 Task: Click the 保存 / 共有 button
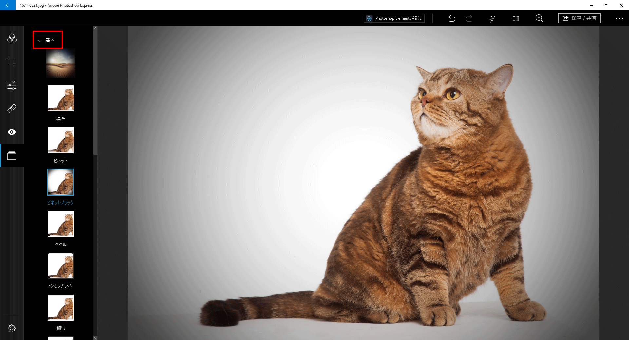[x=579, y=18]
